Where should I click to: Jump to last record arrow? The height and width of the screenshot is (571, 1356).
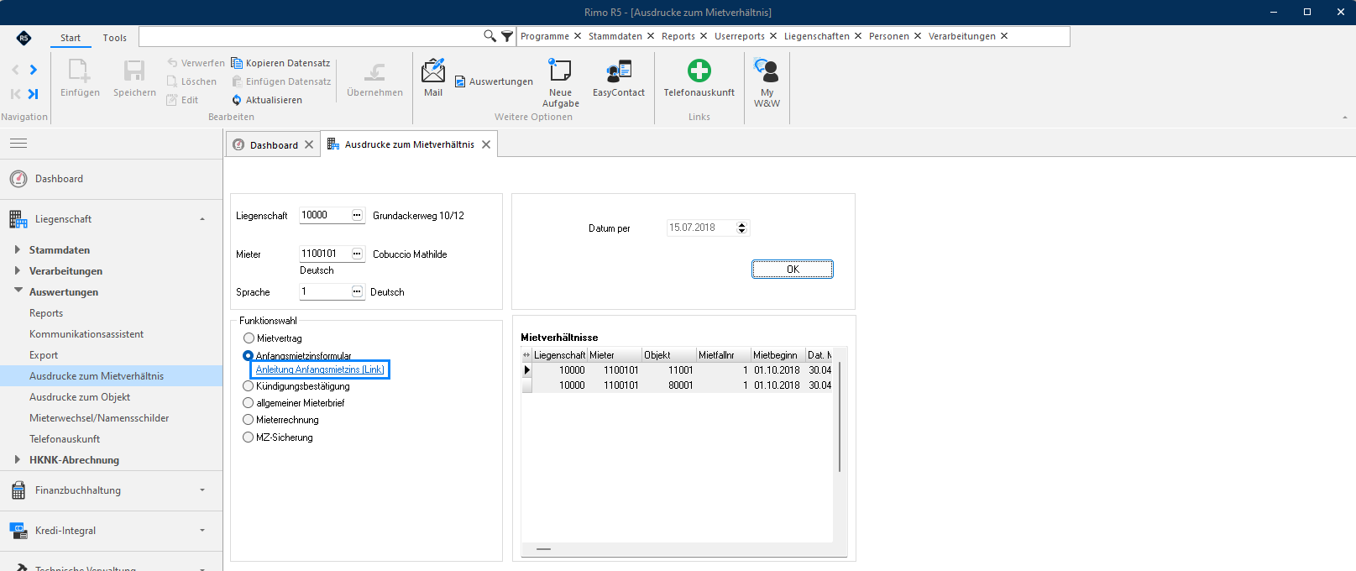pyautogui.click(x=34, y=94)
